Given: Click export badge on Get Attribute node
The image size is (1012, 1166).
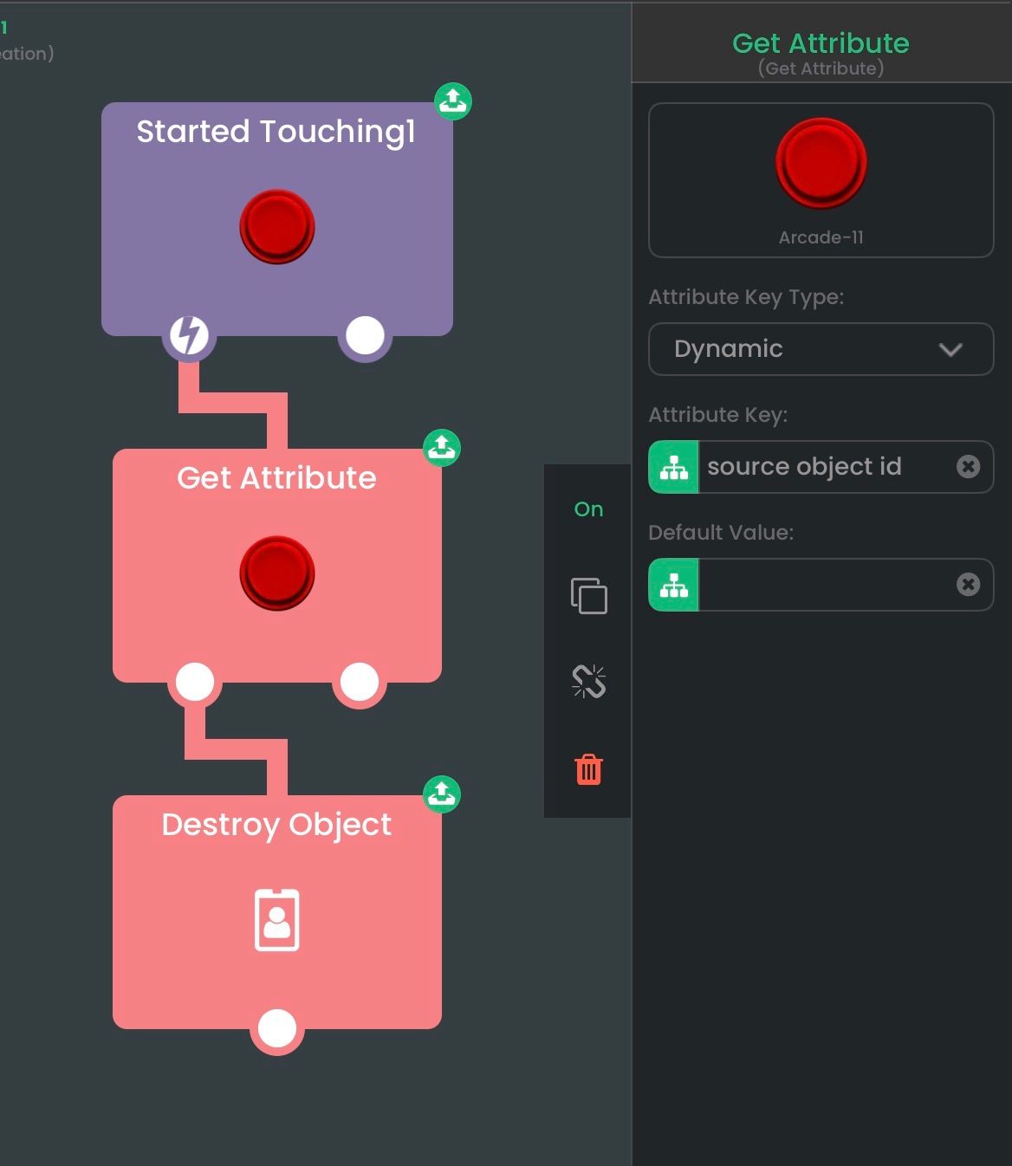Looking at the screenshot, I should (442, 448).
